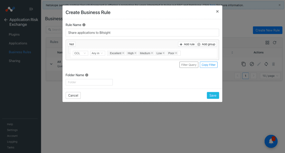
Task: Open Help in the sidebar
Action: (x=10, y=124)
